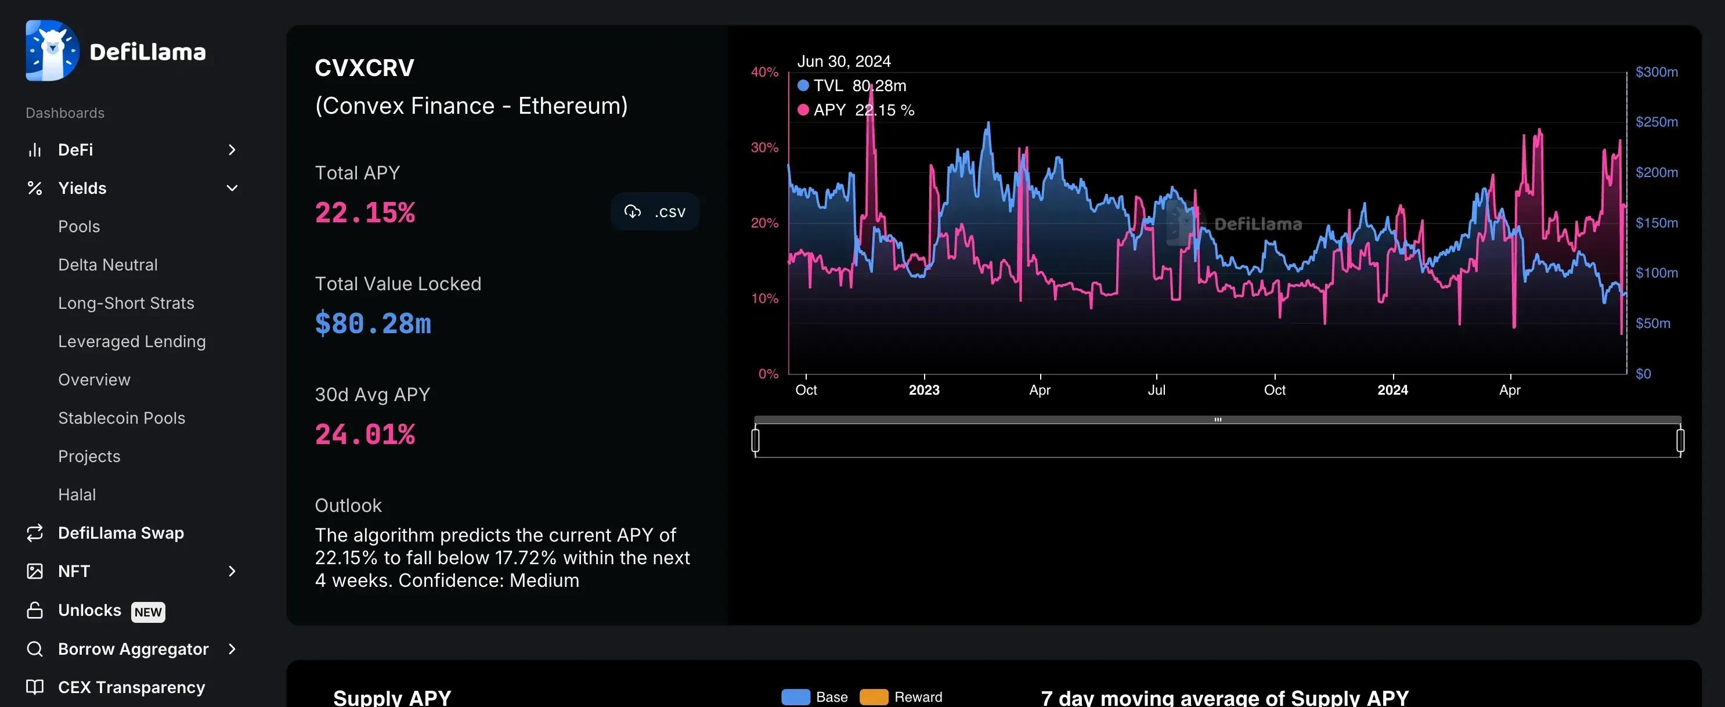Click the 40% left axis label
The width and height of the screenshot is (1725, 707).
point(765,71)
